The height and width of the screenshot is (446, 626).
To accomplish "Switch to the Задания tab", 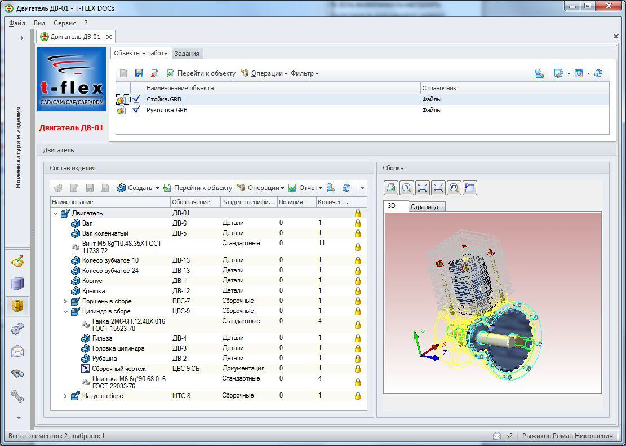I will click(x=187, y=54).
